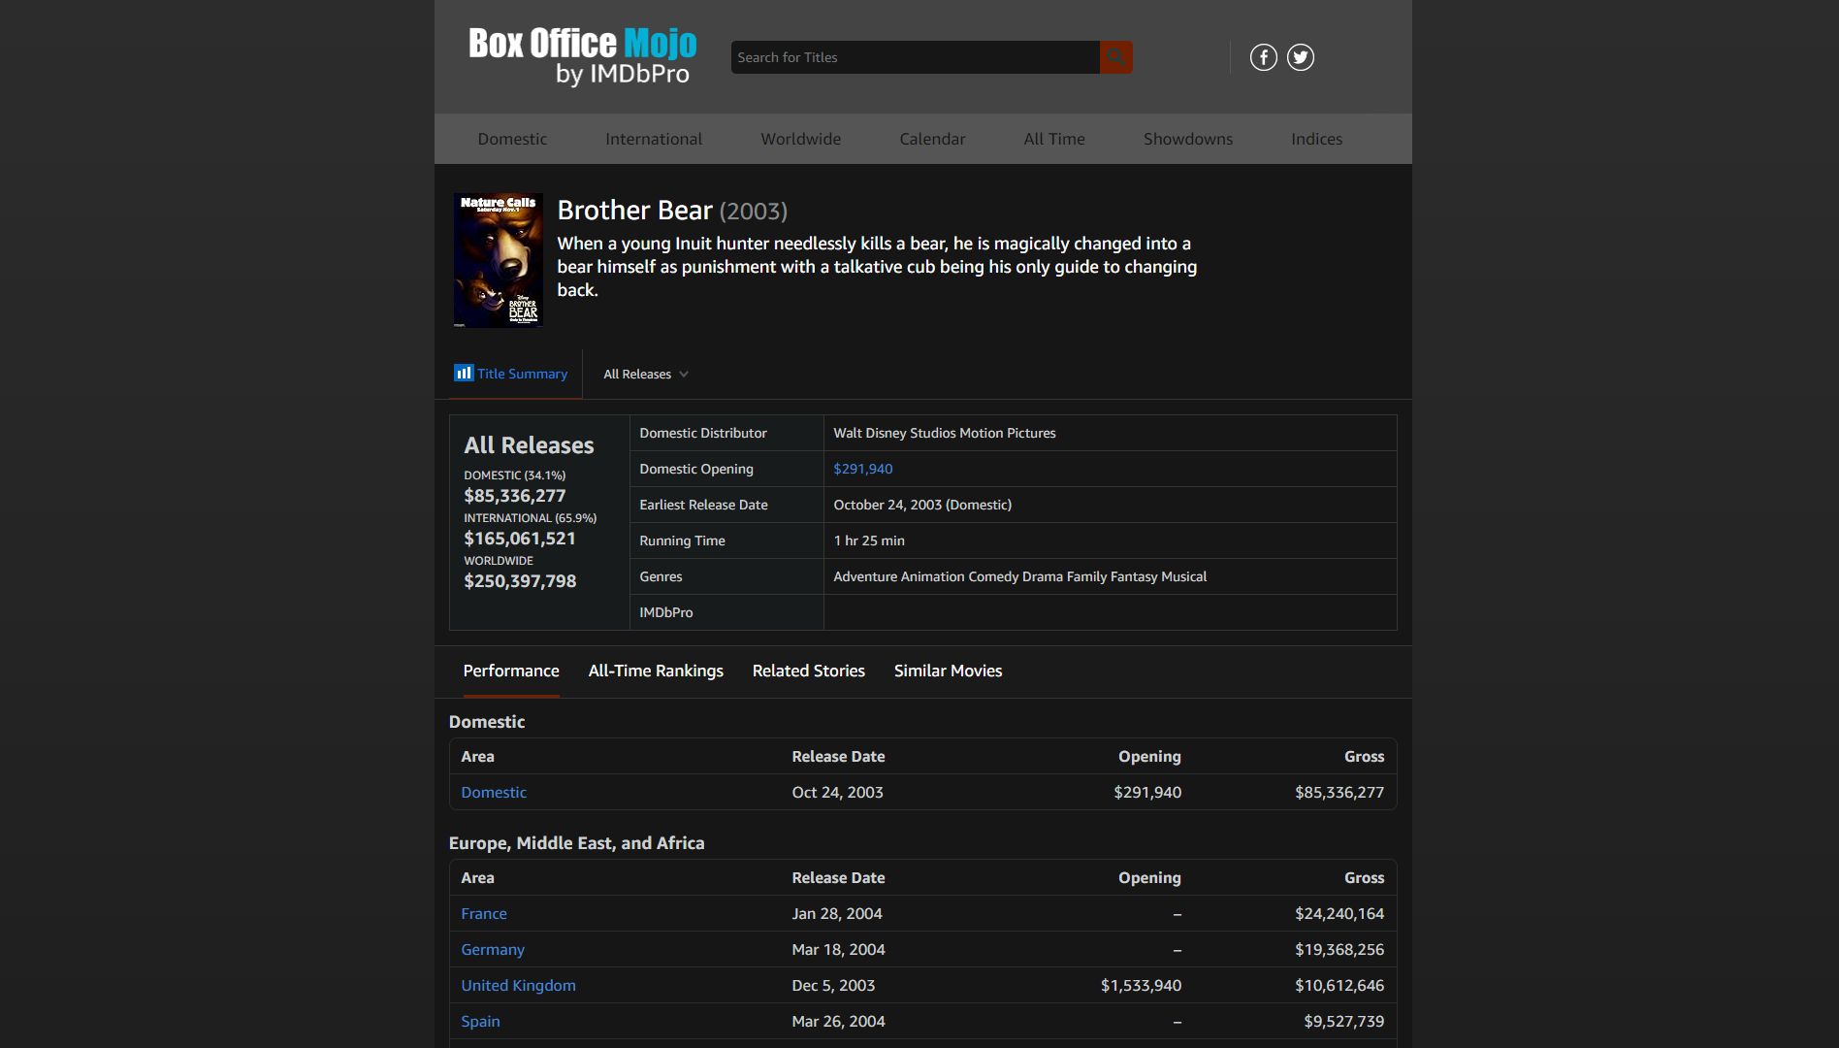The width and height of the screenshot is (1839, 1048).
Task: Click United Kingdom opening $1,533,940
Action: pos(1141,985)
